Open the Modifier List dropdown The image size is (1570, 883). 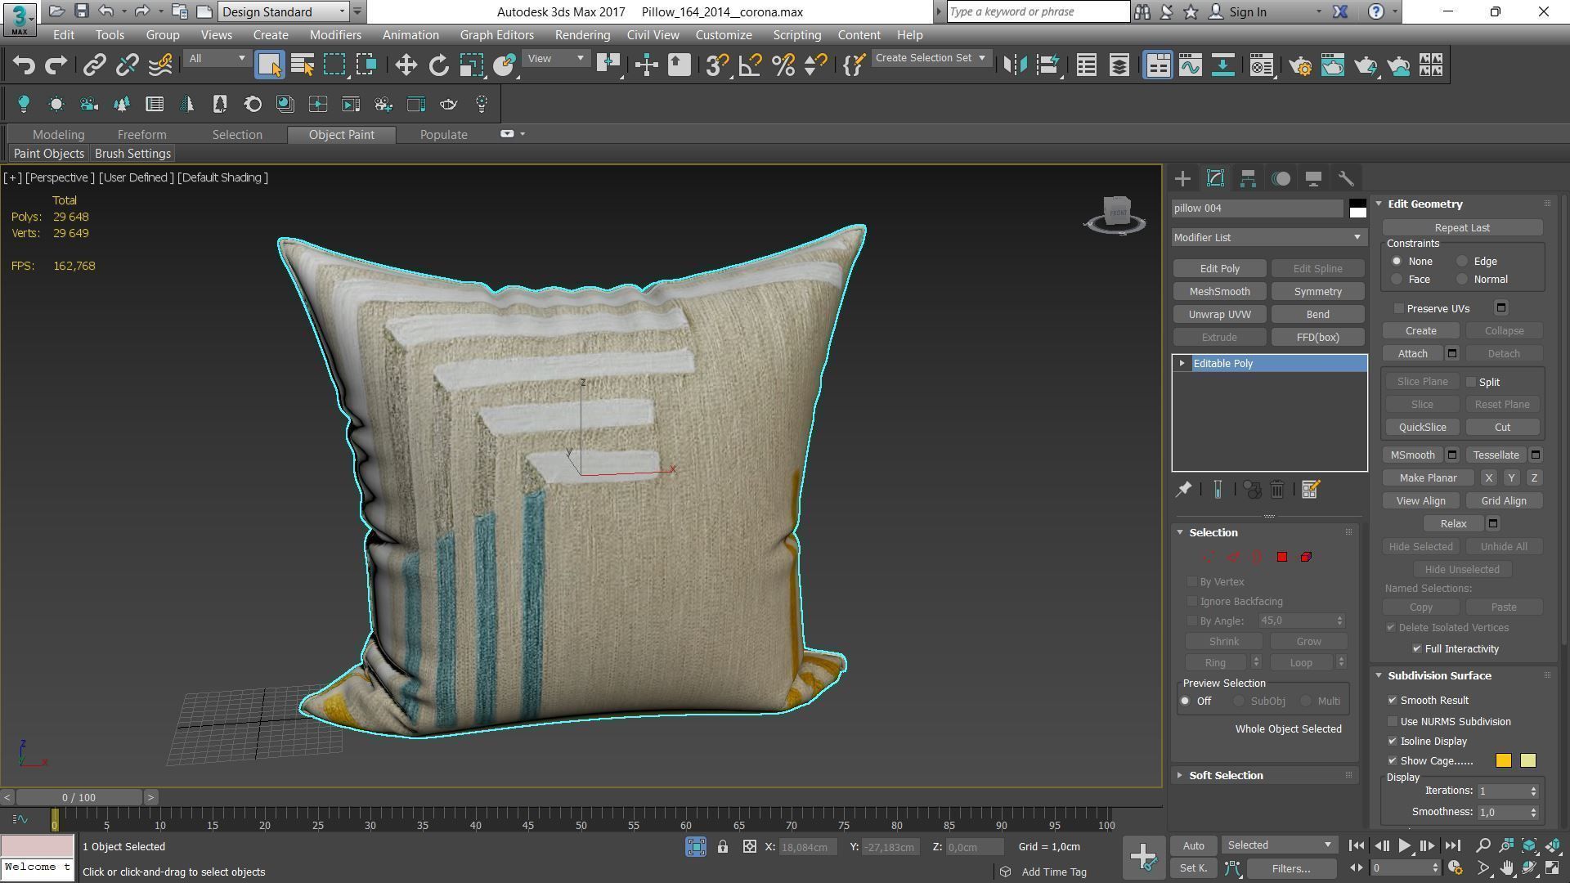[x=1268, y=238]
